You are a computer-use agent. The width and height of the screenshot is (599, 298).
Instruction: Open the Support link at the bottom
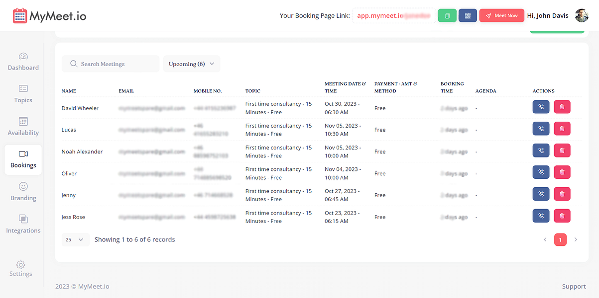tap(574, 286)
